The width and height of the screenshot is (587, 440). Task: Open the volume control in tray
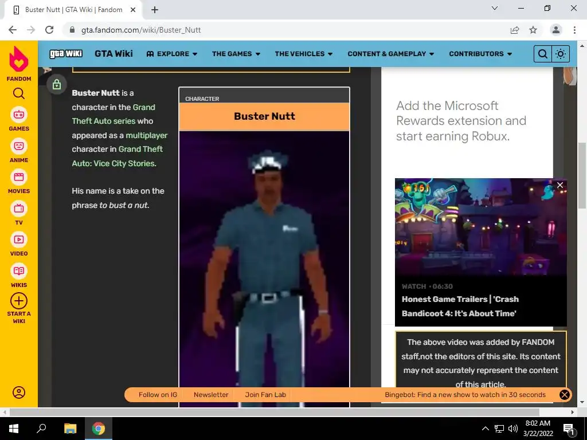513,429
